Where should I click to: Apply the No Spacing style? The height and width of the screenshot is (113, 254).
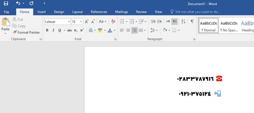pyautogui.click(x=229, y=26)
